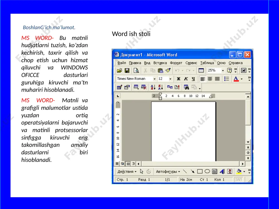Screen dimensions: 279x209
Task: Click the Manage Fields icon
Action: (127, 87)
